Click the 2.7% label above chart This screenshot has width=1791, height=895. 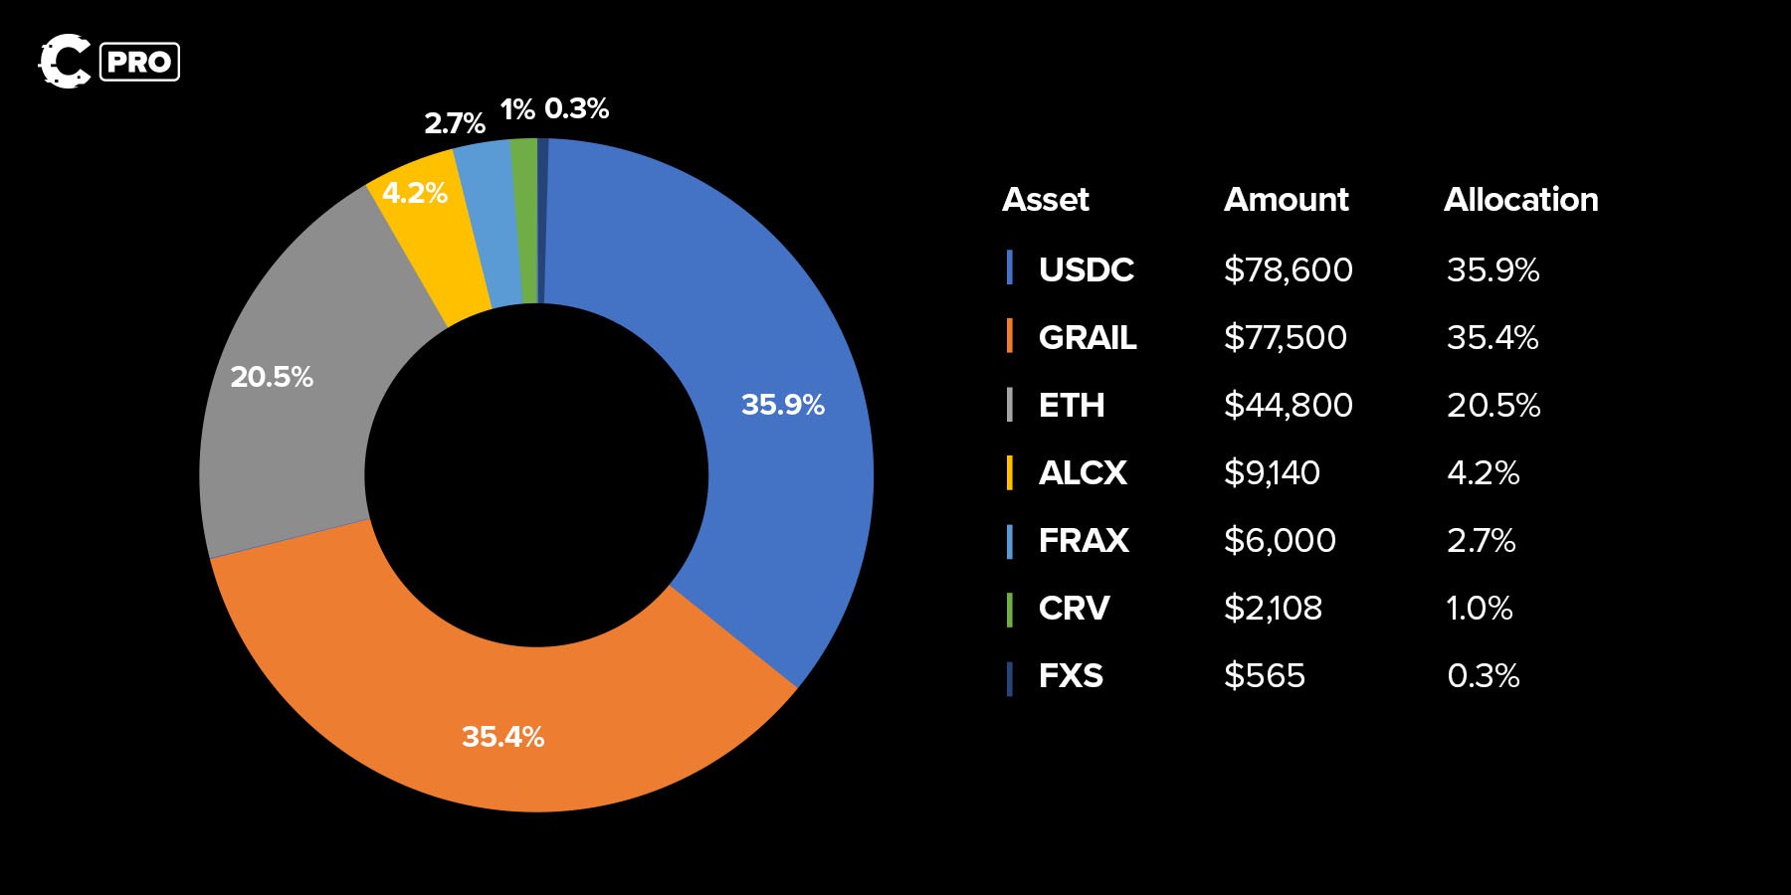point(455,123)
